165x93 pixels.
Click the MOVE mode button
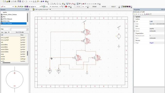pyautogui.click(x=104, y=7)
